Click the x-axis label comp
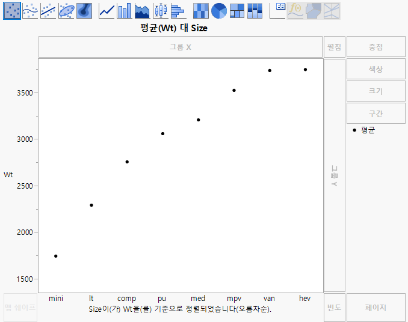 tap(127, 299)
